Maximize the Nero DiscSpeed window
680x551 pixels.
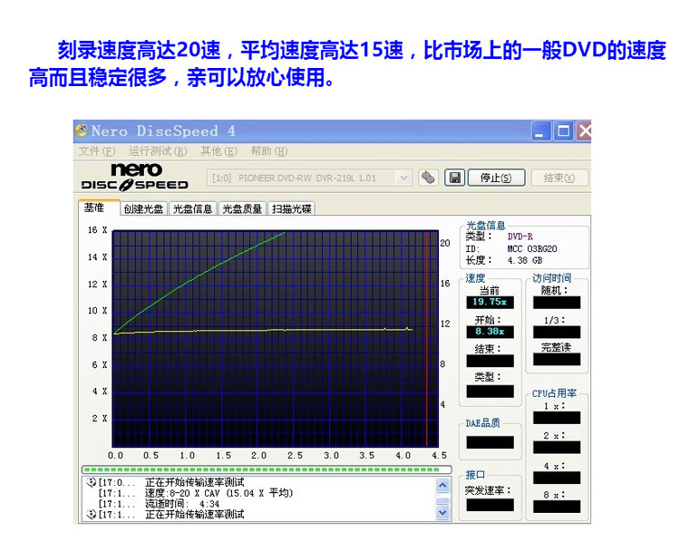pyautogui.click(x=563, y=130)
